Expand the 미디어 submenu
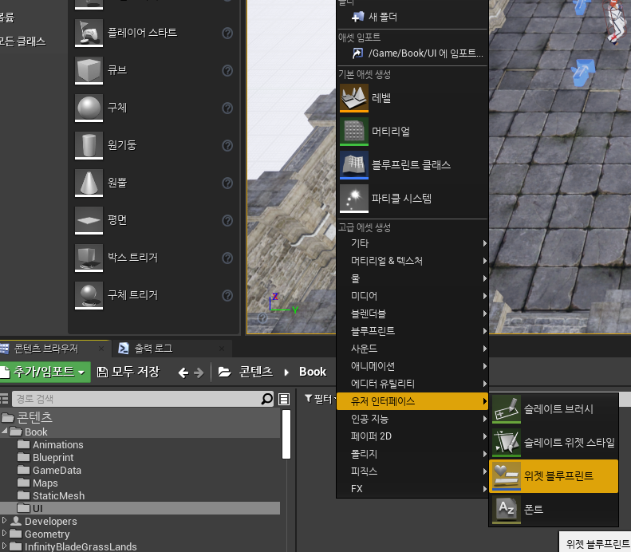The height and width of the screenshot is (552, 631). [x=412, y=296]
